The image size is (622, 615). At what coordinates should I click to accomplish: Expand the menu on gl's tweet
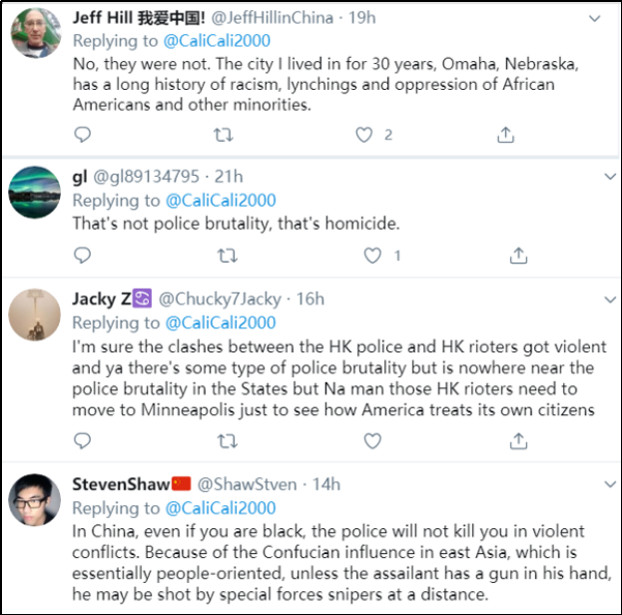609,176
